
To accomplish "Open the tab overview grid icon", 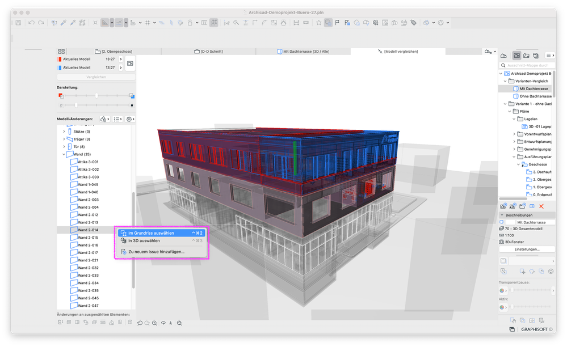I will (x=61, y=51).
